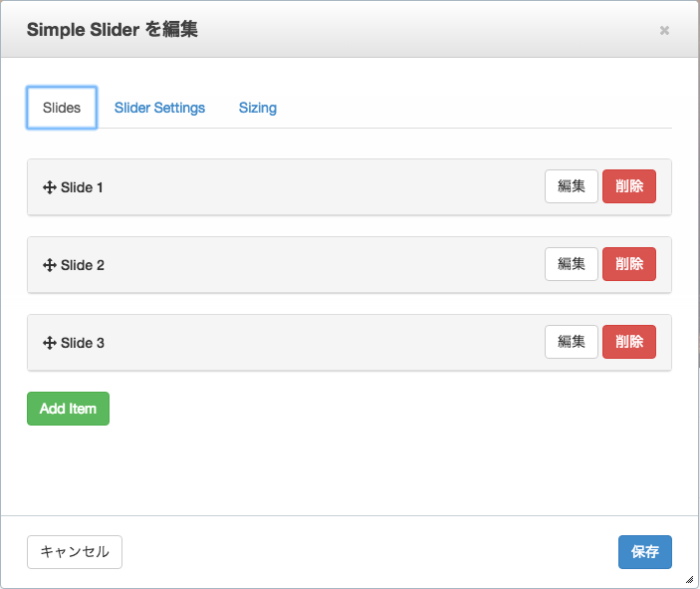Click the 編集 button for Slide 2
This screenshot has height=589, width=700.
[x=571, y=264]
